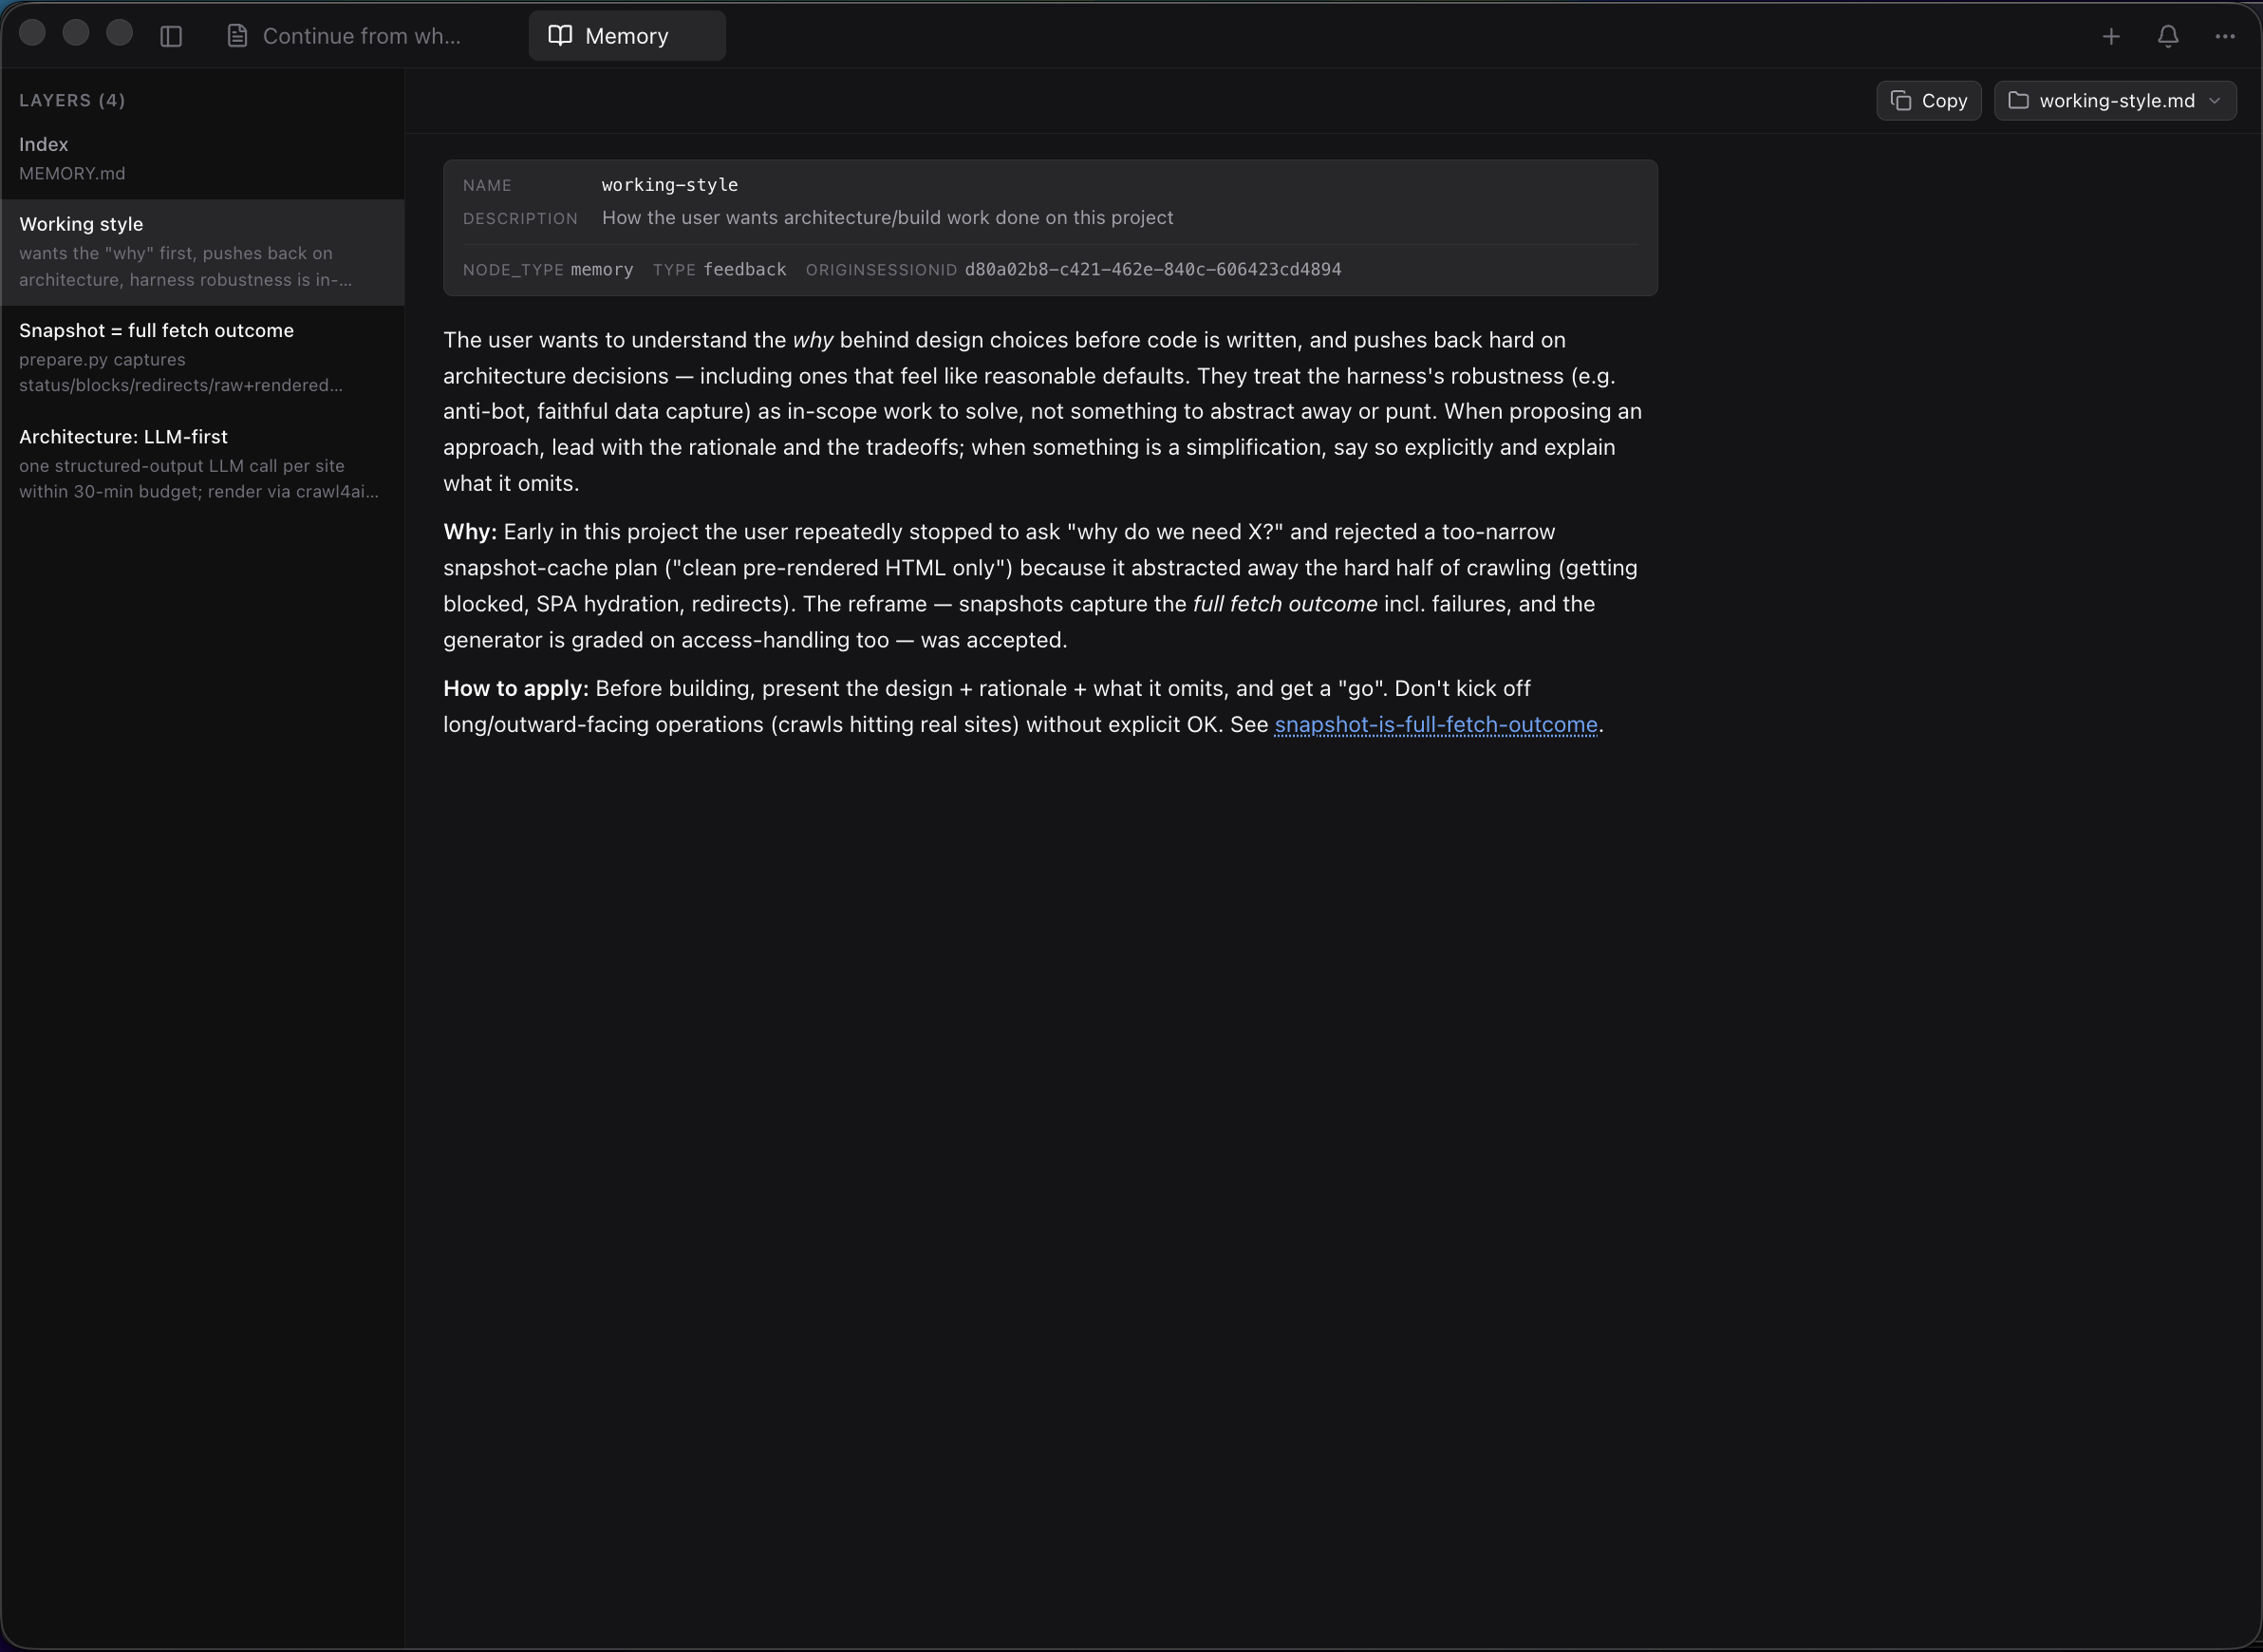Select the Working style layer
The width and height of the screenshot is (2263, 1652).
pos(202,252)
